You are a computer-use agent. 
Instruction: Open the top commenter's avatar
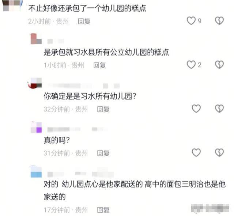click(x=12, y=5)
